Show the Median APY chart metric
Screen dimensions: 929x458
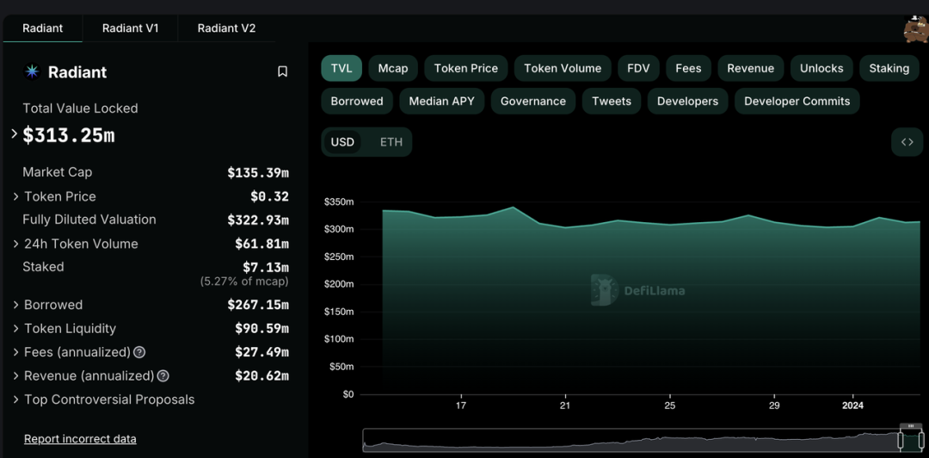441,101
